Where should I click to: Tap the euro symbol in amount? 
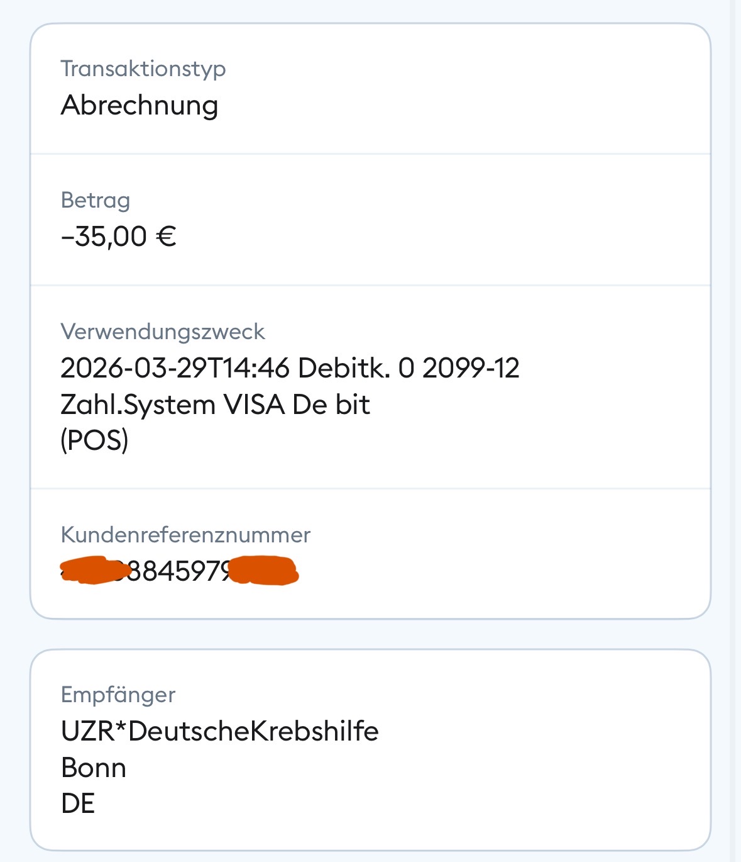(x=167, y=237)
